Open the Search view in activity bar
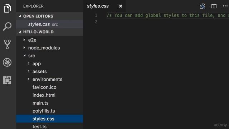Image resolution: width=229 pixels, height=129 pixels. click(x=7, y=27)
